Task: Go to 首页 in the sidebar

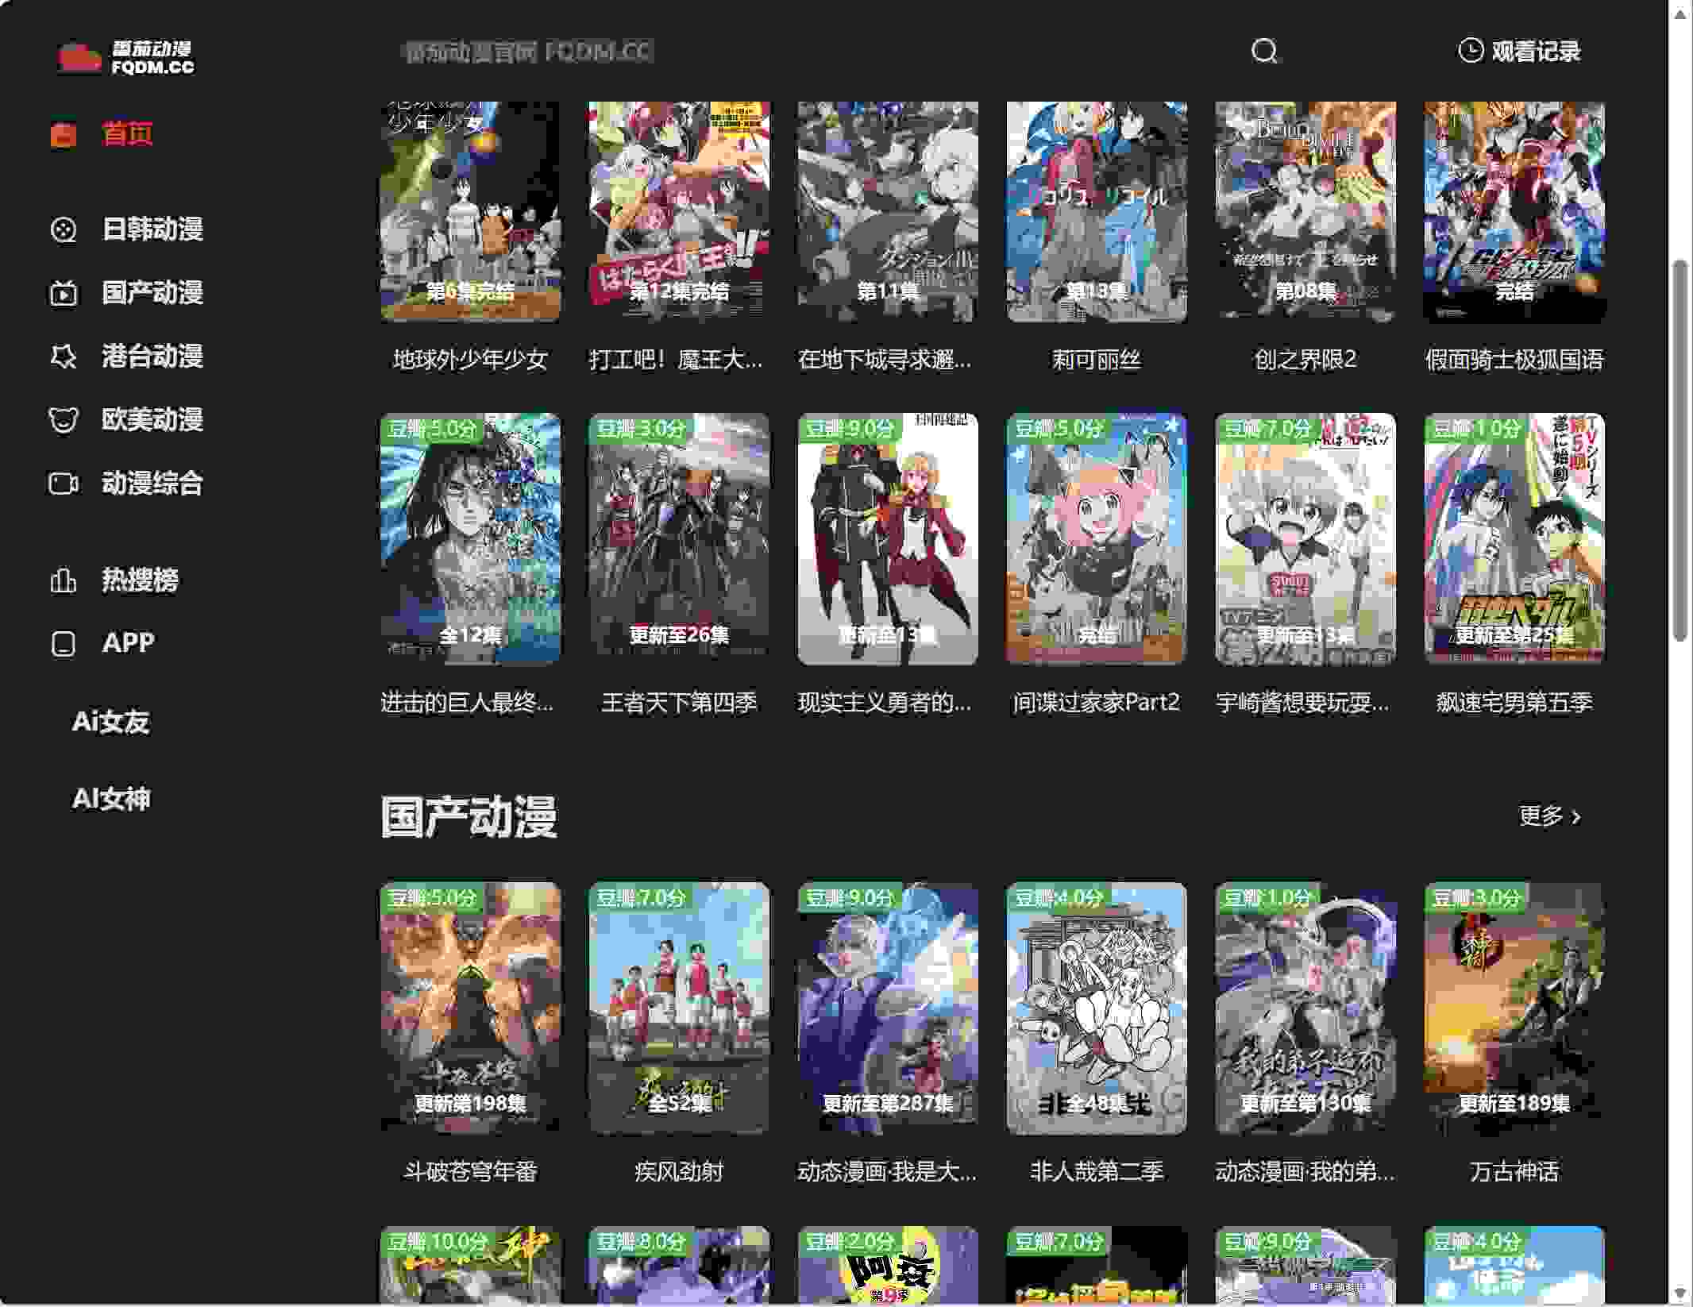Action: (127, 134)
